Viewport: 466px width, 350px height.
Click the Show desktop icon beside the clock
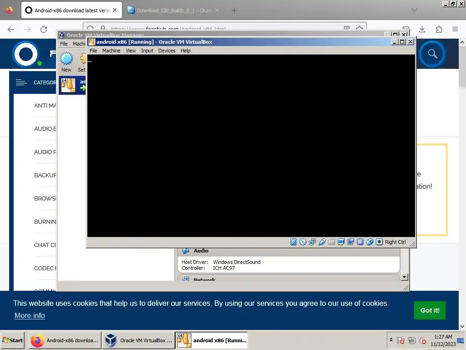click(461, 340)
